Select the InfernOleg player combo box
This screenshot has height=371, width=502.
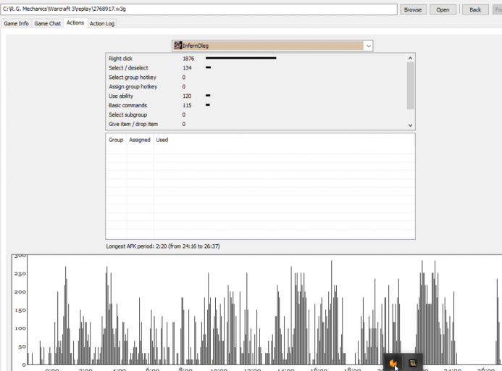pos(272,46)
